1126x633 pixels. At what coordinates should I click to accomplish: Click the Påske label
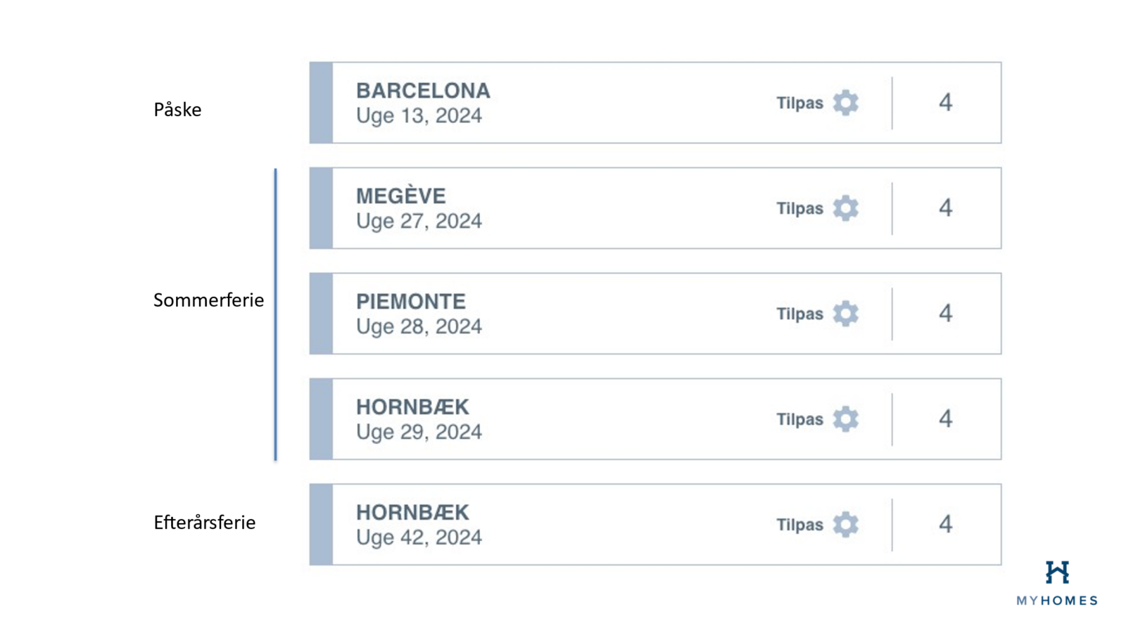pyautogui.click(x=177, y=110)
